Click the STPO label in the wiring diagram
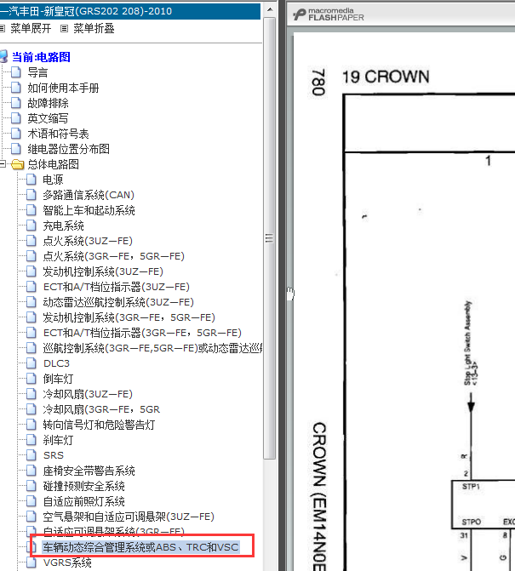This screenshot has height=571, width=515. [471, 522]
